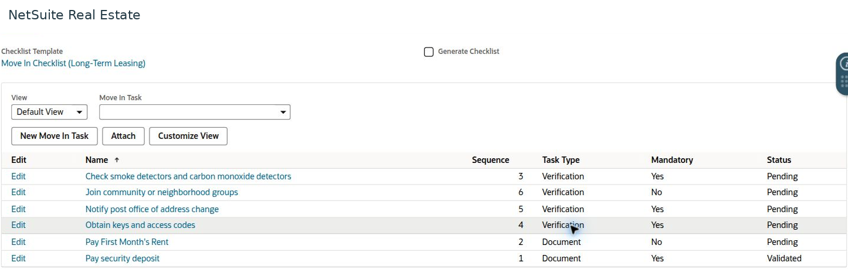Open Move In Checklist (Long-Term Leasing) link
The width and height of the screenshot is (848, 269).
(73, 63)
